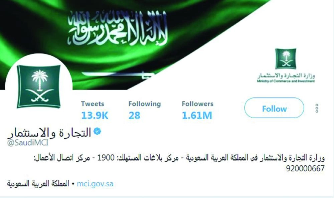Click the phone number 920000667 in bio
This screenshot has height=198, width=334.
[x=305, y=169]
